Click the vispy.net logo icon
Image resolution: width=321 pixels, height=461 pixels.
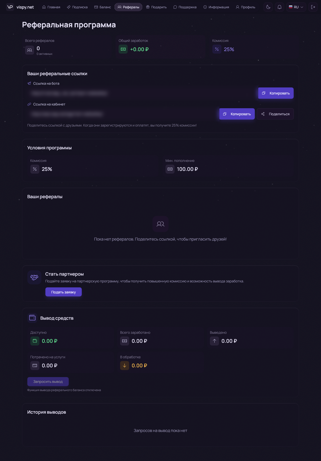[x=10, y=7]
